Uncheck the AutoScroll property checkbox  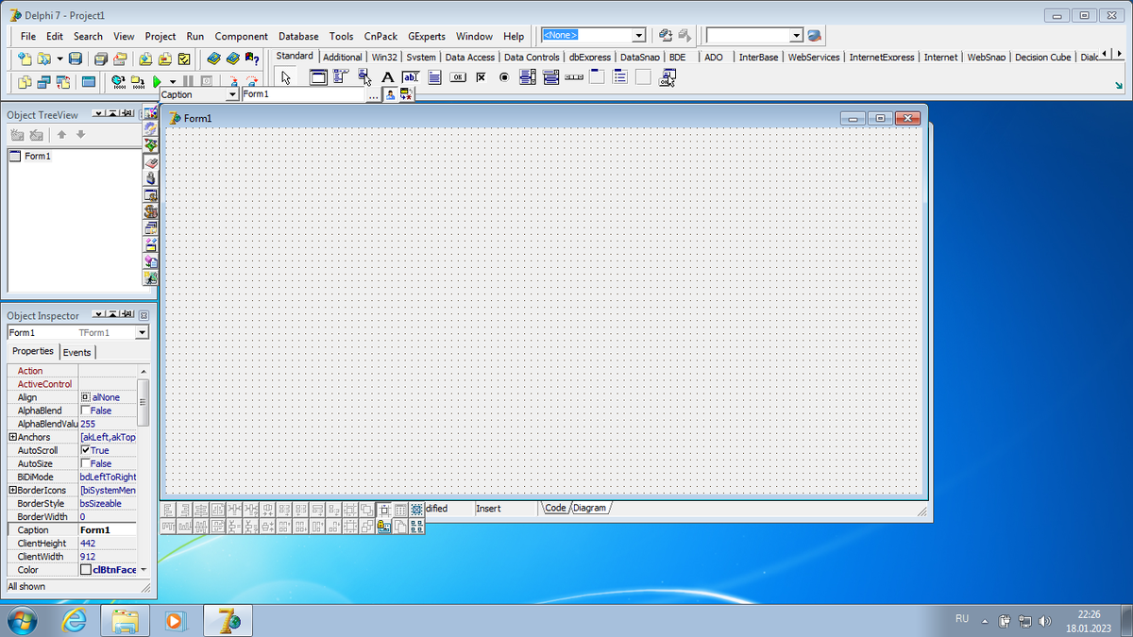click(x=86, y=451)
